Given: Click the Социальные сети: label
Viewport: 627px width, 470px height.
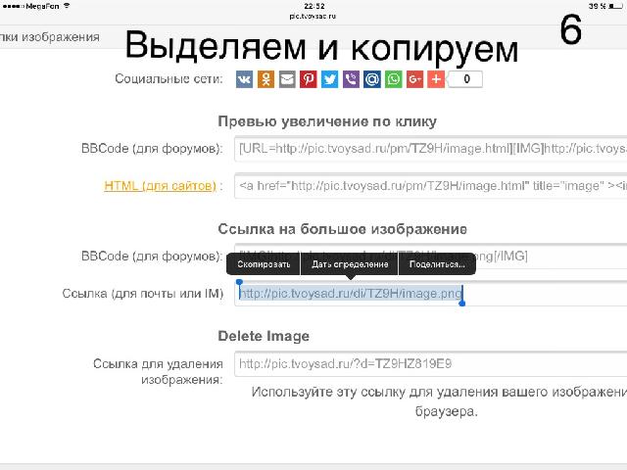Looking at the screenshot, I should [169, 78].
